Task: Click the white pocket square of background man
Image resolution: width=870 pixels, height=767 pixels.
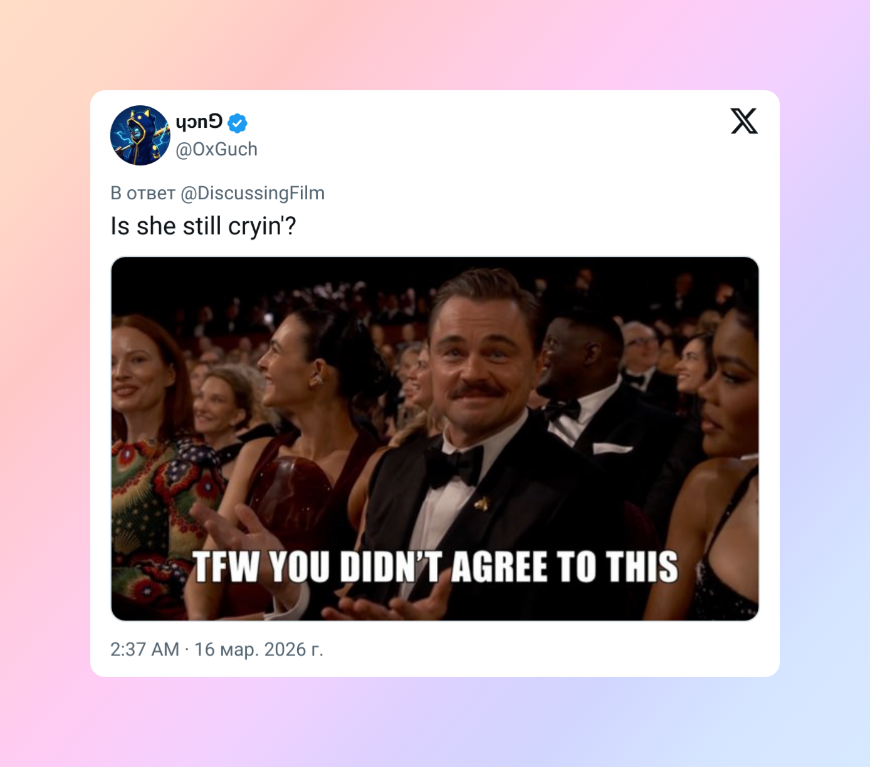Action: pyautogui.click(x=611, y=447)
